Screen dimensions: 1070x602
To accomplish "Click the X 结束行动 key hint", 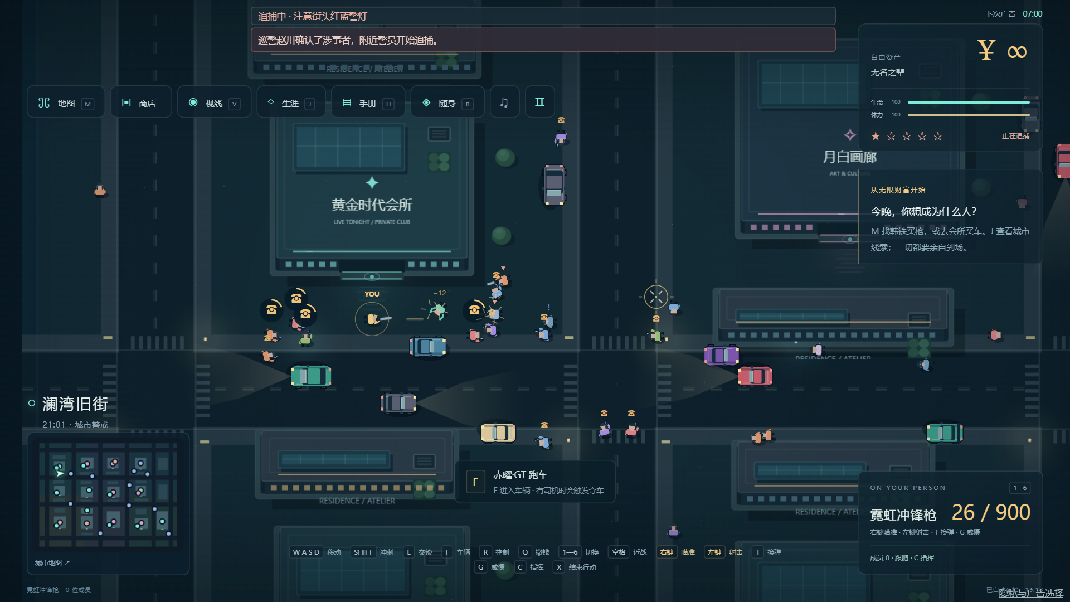I will (x=575, y=567).
